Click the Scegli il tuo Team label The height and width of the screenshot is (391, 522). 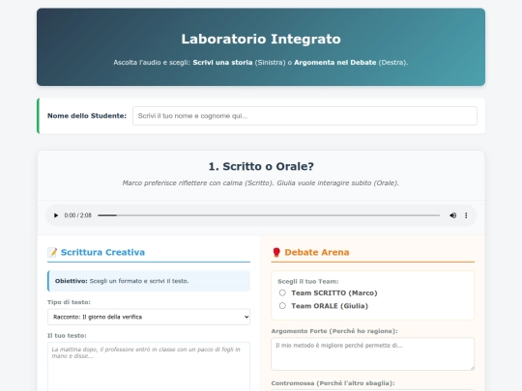(x=308, y=281)
